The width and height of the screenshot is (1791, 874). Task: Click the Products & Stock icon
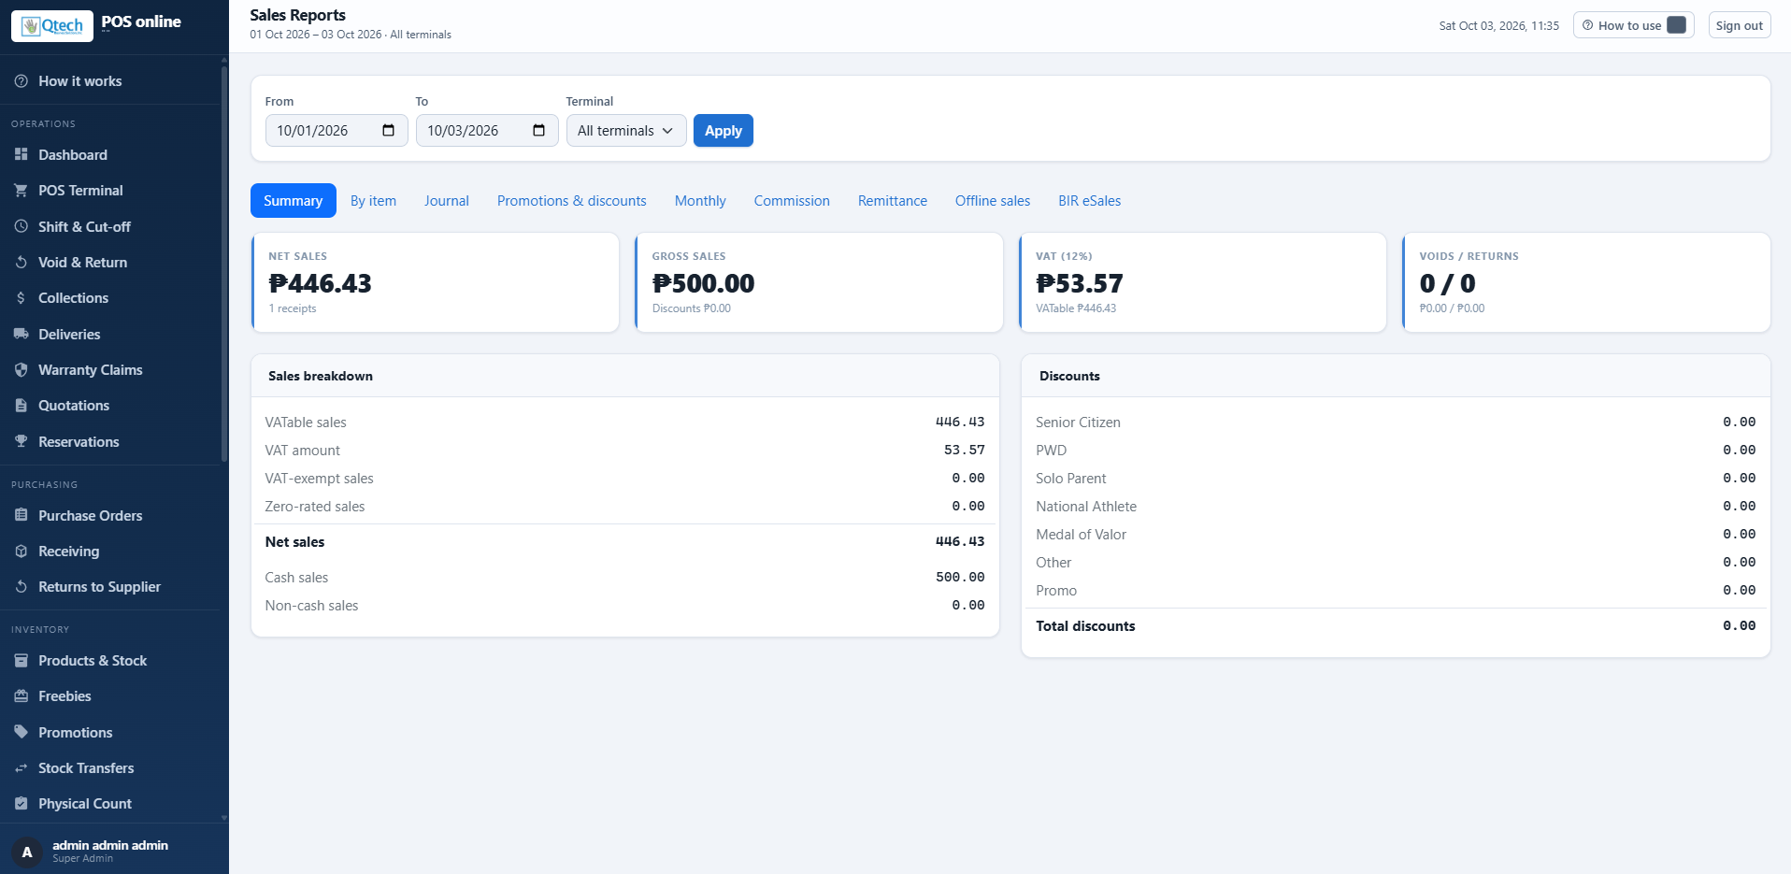pyautogui.click(x=21, y=660)
